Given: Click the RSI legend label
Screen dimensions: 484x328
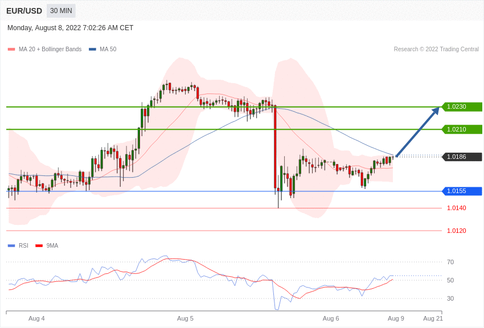Looking at the screenshot, I should [23, 246].
